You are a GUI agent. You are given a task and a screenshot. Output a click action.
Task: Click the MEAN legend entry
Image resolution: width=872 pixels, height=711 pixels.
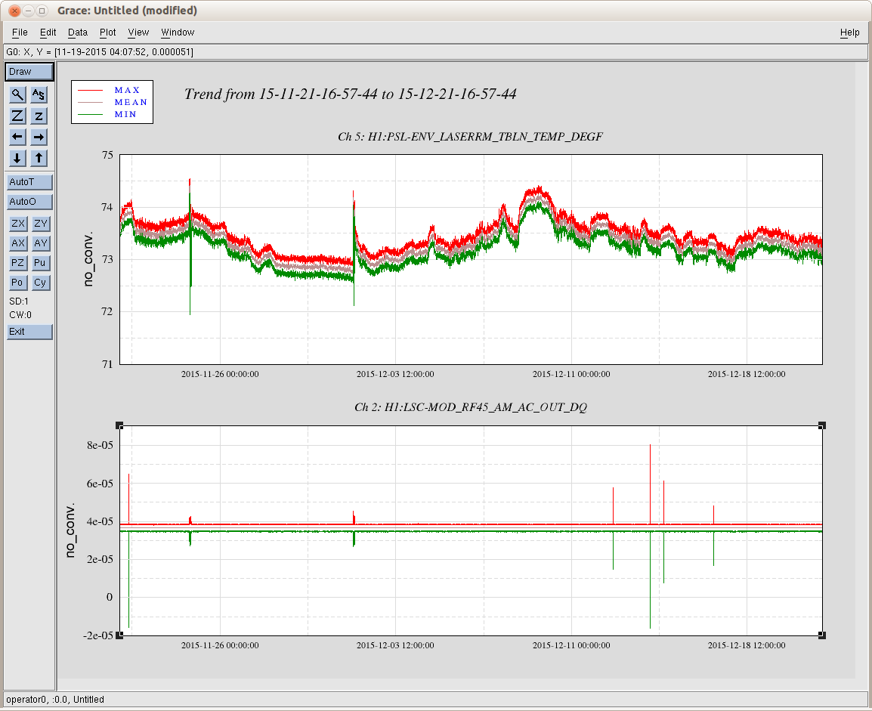click(131, 102)
